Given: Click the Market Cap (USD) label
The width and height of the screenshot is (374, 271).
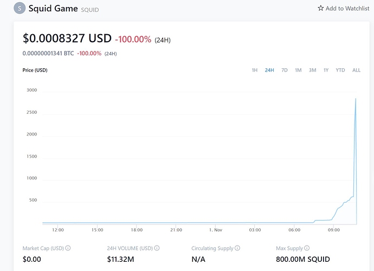Looking at the screenshot, I should click(x=43, y=248).
